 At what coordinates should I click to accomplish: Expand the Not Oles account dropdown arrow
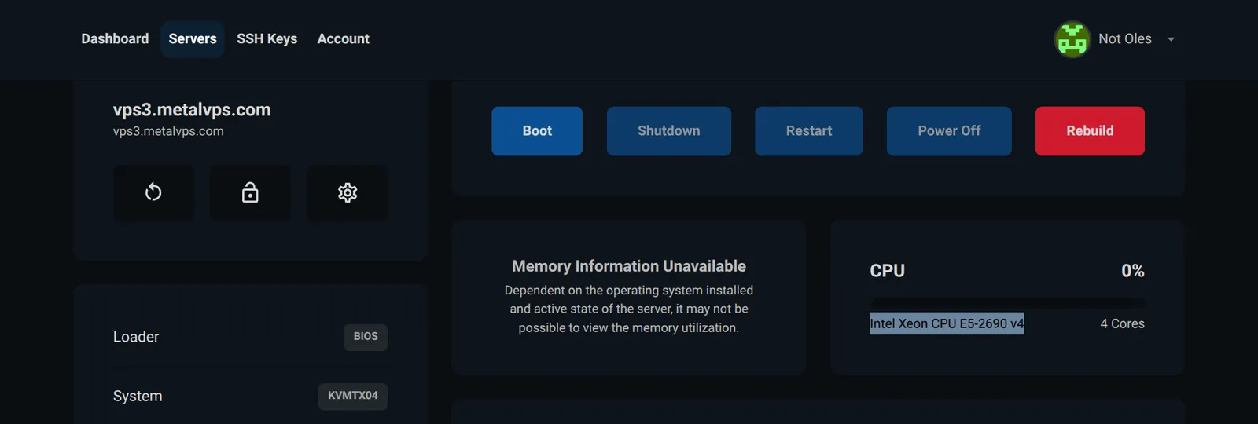[1171, 39]
